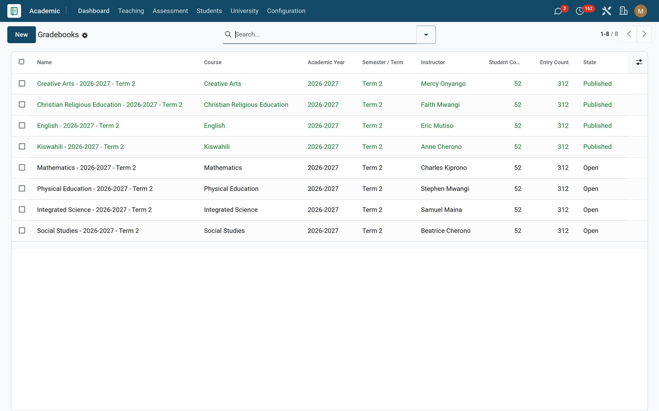Open the Configuration menu
Image resolution: width=659 pixels, height=411 pixels.
pos(286,11)
